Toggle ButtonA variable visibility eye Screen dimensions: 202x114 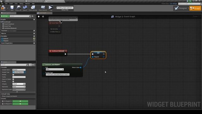coord(34,39)
